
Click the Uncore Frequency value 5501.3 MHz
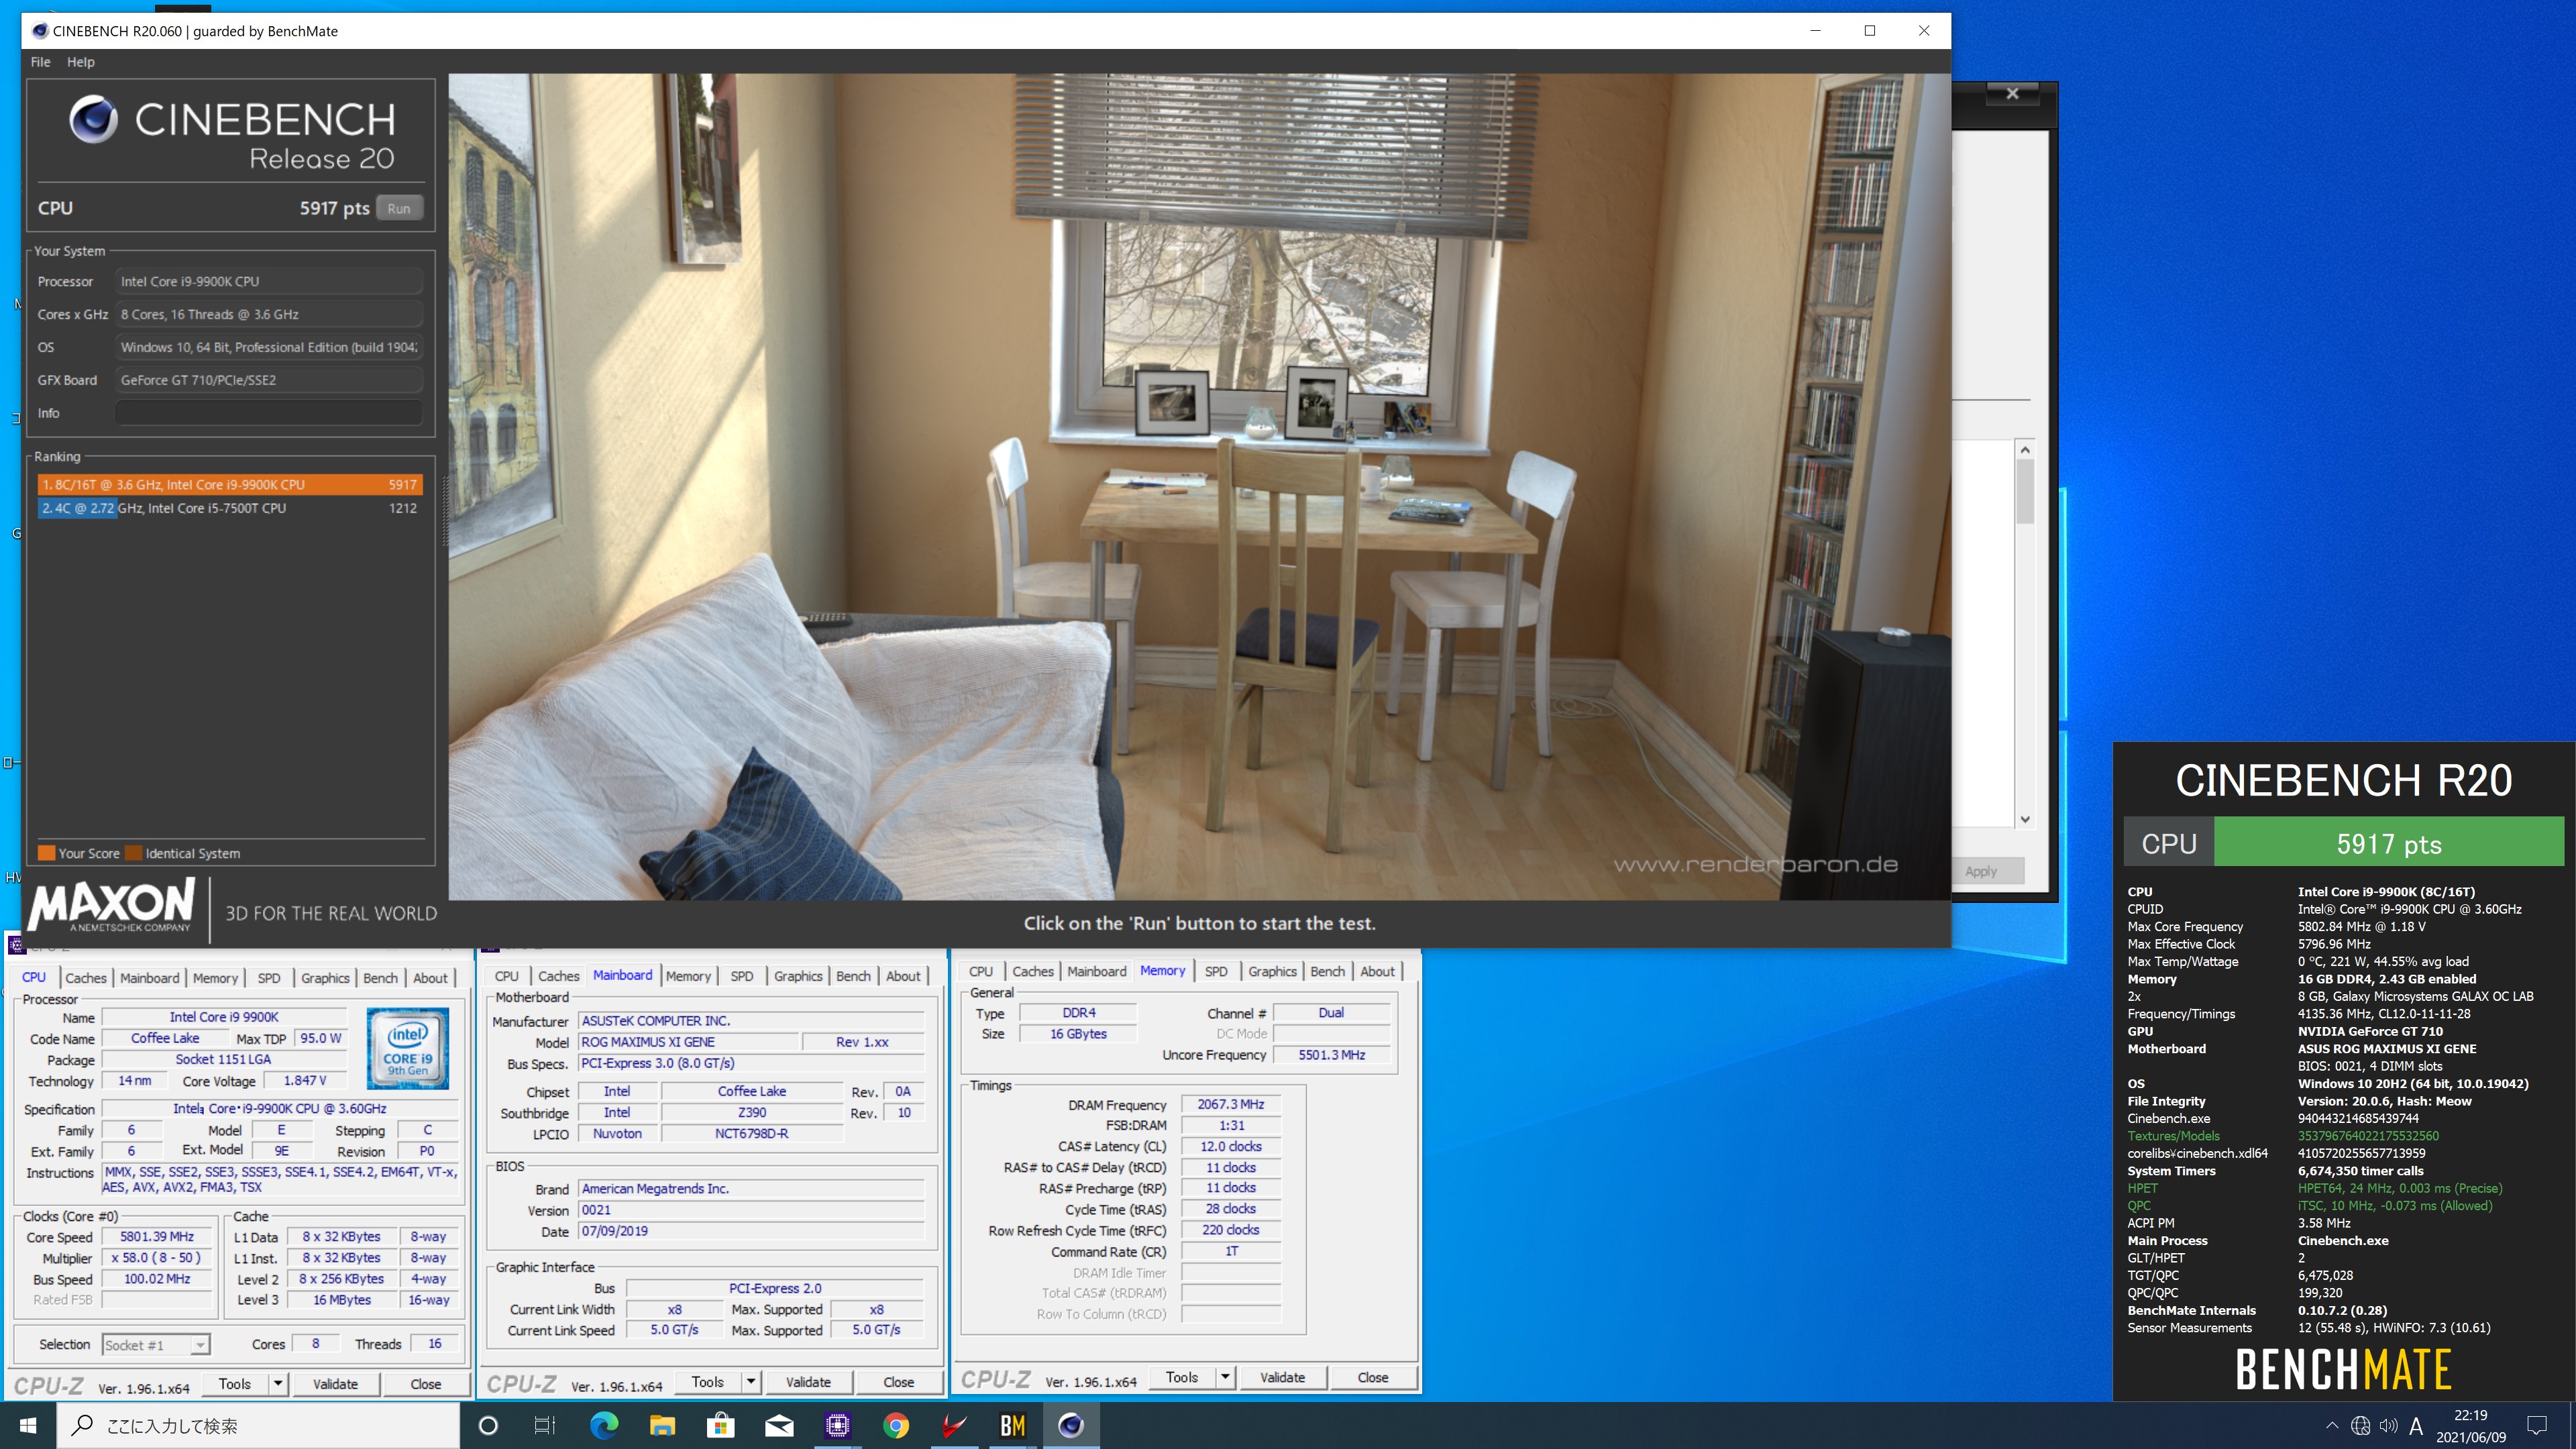click(1331, 1055)
